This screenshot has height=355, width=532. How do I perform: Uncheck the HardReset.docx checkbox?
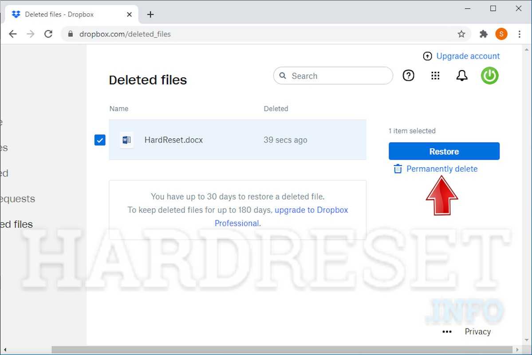100,140
